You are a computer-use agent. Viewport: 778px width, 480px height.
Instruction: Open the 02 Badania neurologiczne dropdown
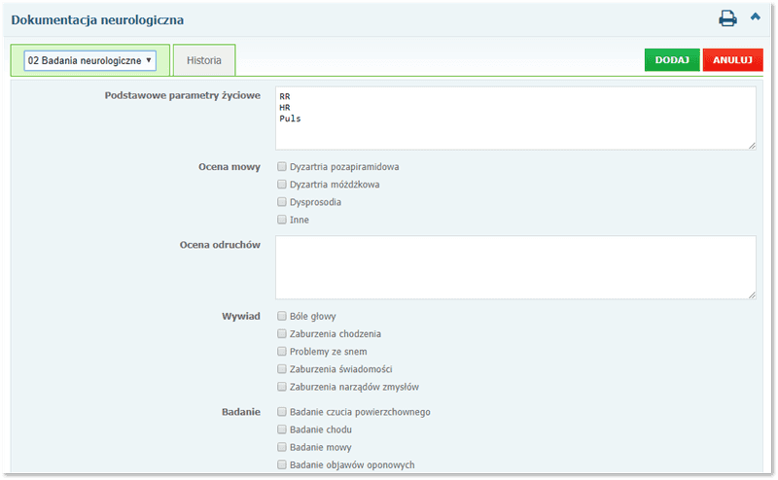(90, 60)
